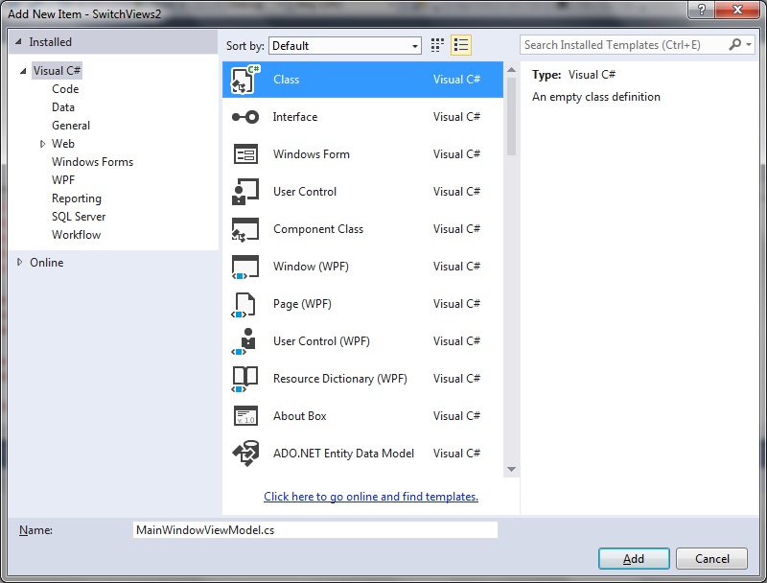Screen dimensions: 767x583
Task: Click the Help question mark button
Action: [701, 10]
